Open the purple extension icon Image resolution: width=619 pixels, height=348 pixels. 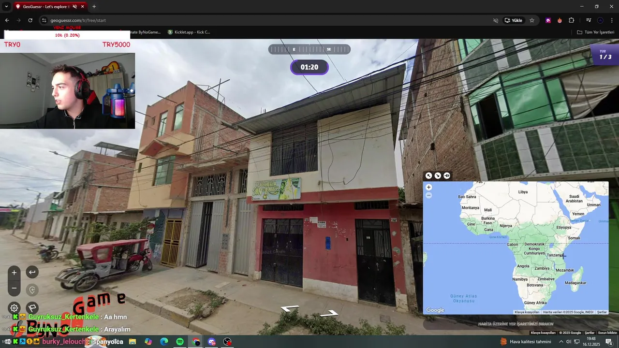[x=548, y=20]
